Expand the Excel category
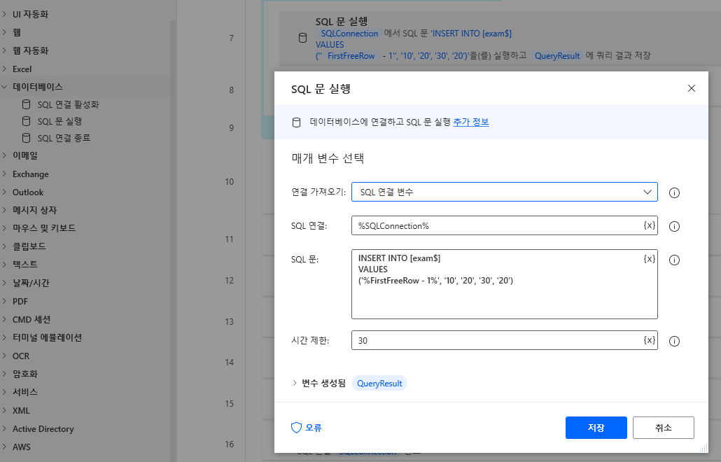 pyautogui.click(x=5, y=69)
